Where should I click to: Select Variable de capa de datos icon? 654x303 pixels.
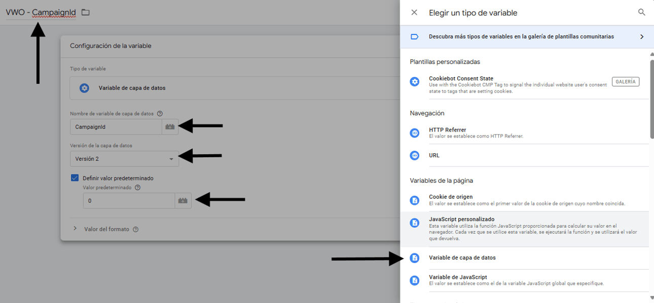tap(415, 258)
